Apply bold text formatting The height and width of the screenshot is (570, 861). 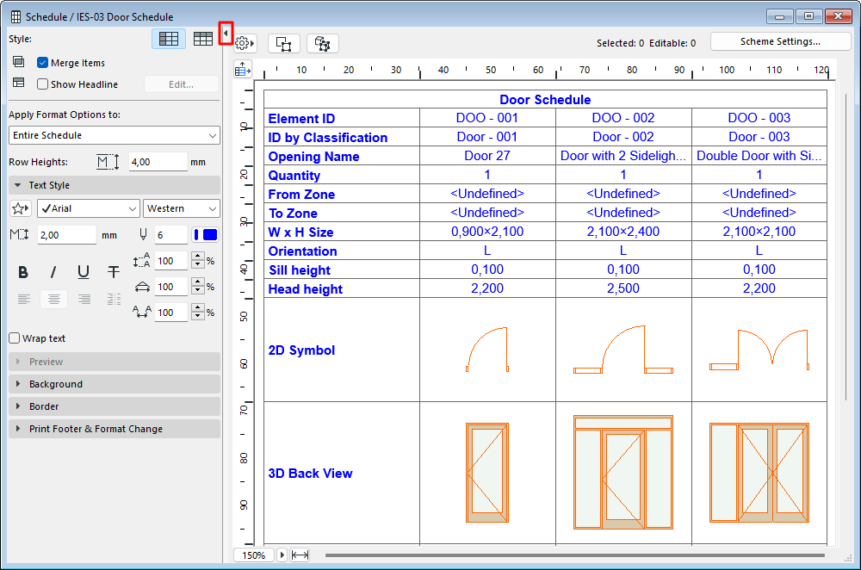(23, 272)
